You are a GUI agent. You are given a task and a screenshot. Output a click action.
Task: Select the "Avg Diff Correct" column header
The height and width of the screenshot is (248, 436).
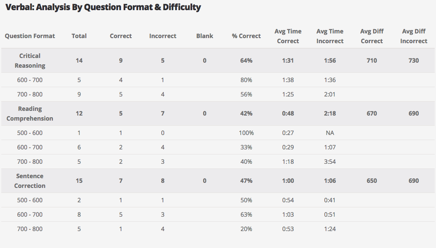pyautogui.click(x=372, y=36)
